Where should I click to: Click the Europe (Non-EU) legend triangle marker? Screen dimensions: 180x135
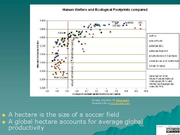click(x=150, y=51)
